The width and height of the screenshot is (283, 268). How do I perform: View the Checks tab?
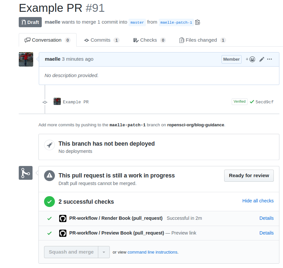(x=149, y=40)
